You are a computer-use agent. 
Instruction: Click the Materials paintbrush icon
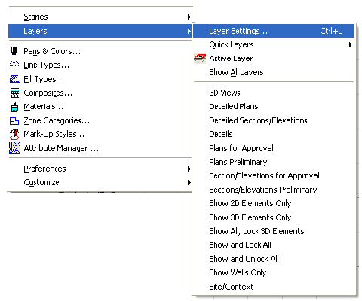tap(14, 107)
